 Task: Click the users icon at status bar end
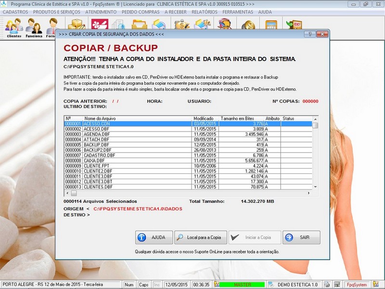coord(376,284)
